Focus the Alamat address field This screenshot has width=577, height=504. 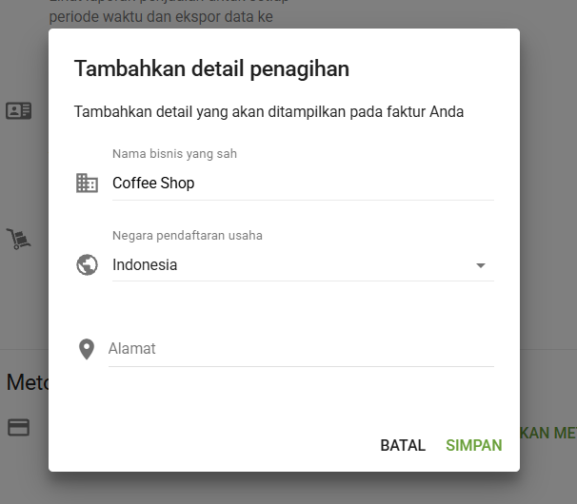click(x=301, y=349)
